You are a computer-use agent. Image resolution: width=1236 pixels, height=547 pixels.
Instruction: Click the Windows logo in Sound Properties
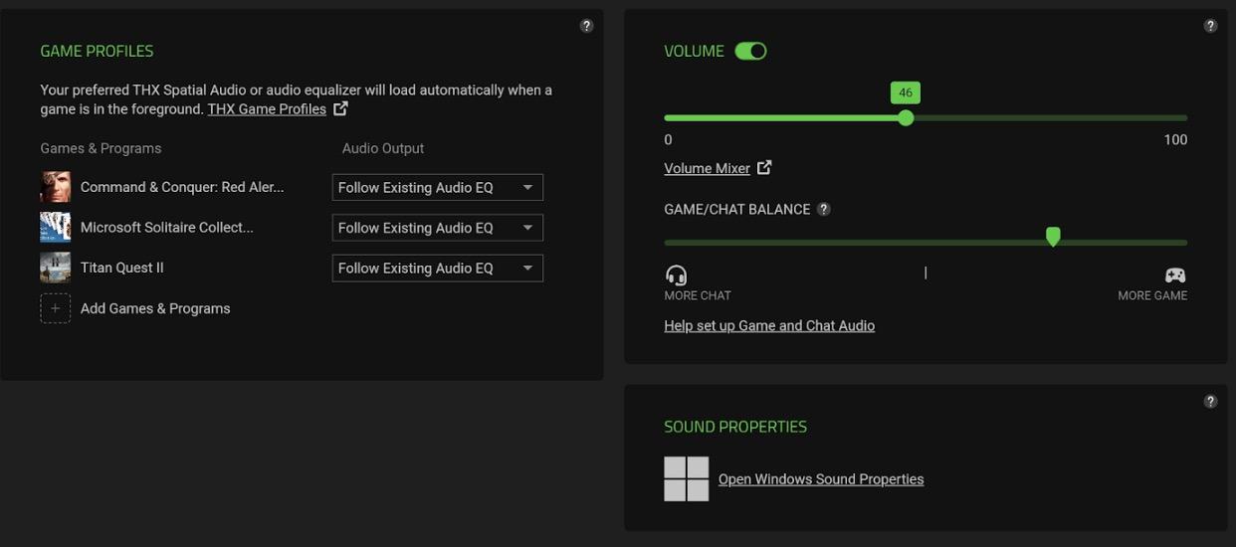[x=687, y=478]
